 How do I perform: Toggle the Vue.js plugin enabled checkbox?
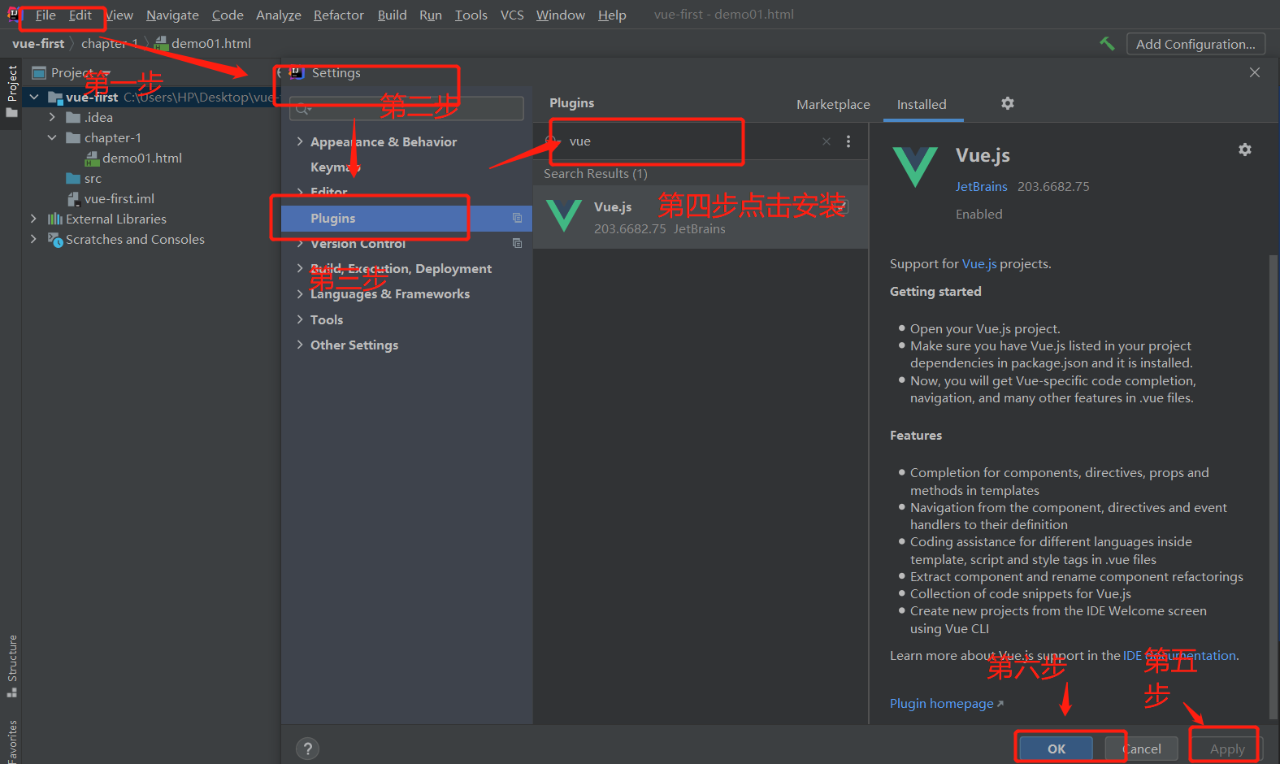(x=842, y=206)
